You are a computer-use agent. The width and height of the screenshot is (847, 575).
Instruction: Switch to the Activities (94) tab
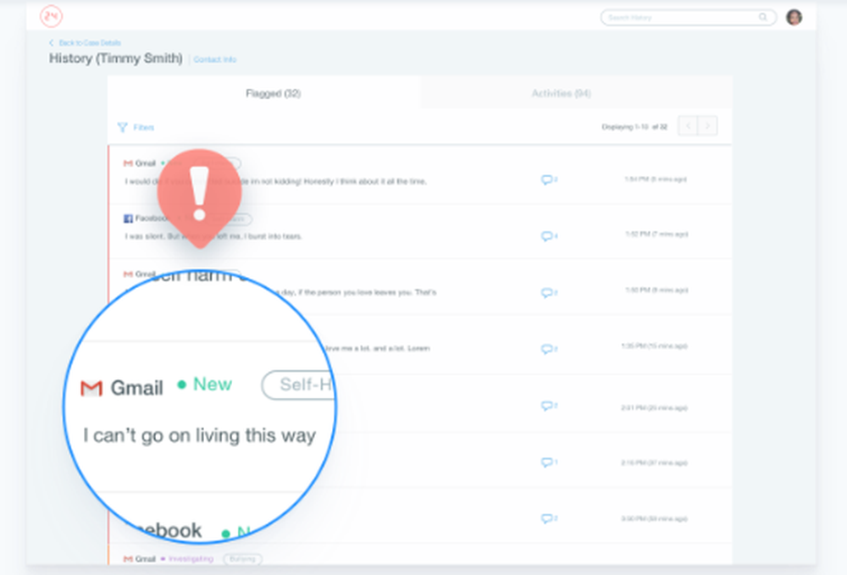click(561, 93)
